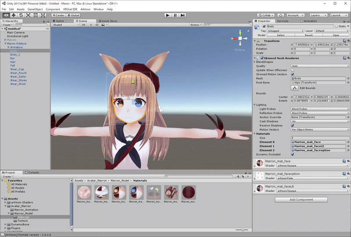The image size is (351, 237).
Task: Open the Layer dropdown Default
Action: tap(332, 31)
